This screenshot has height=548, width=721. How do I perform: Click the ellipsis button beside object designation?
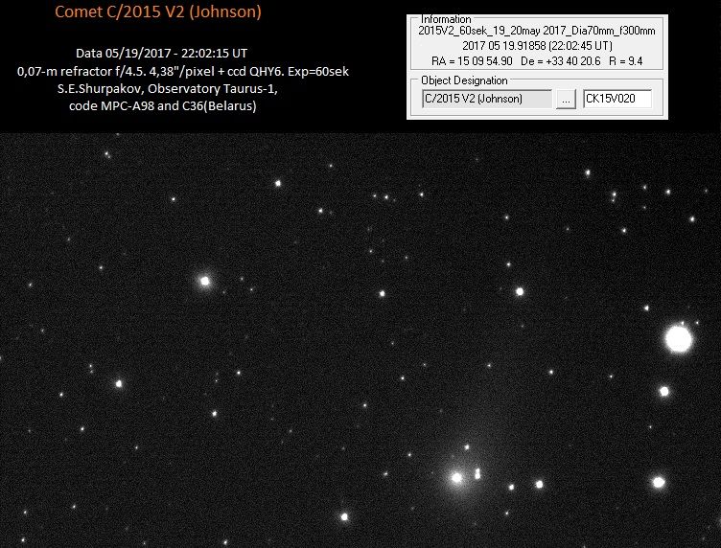tap(566, 99)
